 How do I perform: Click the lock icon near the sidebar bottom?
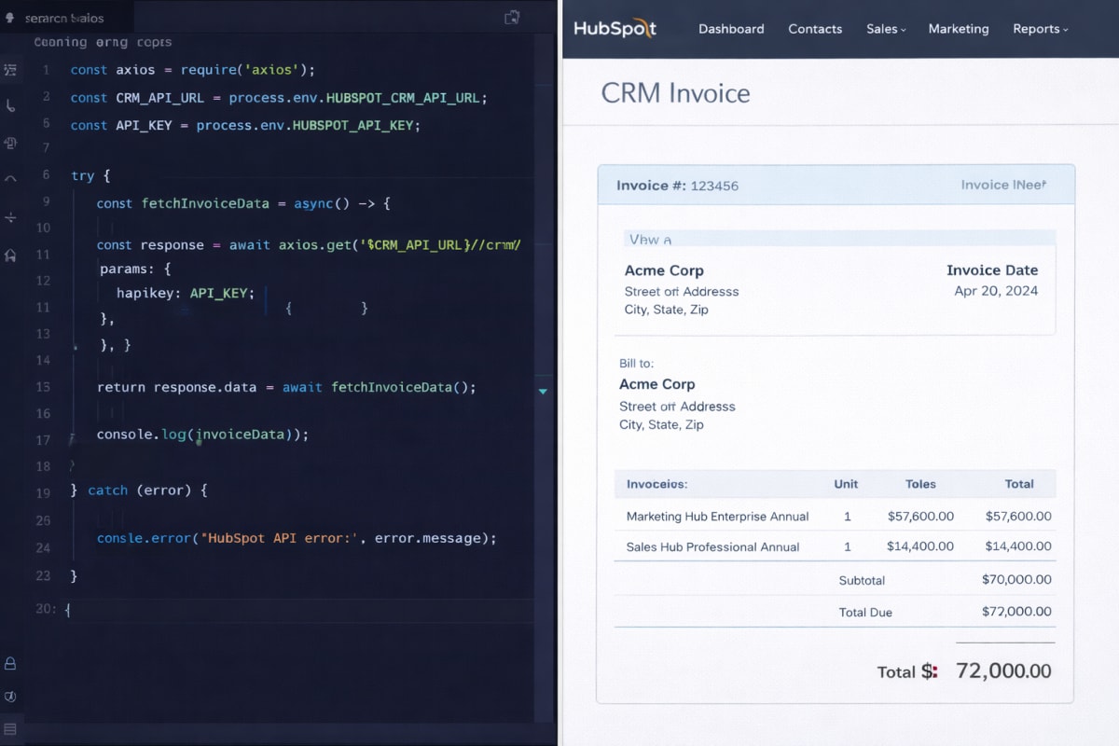(10, 663)
